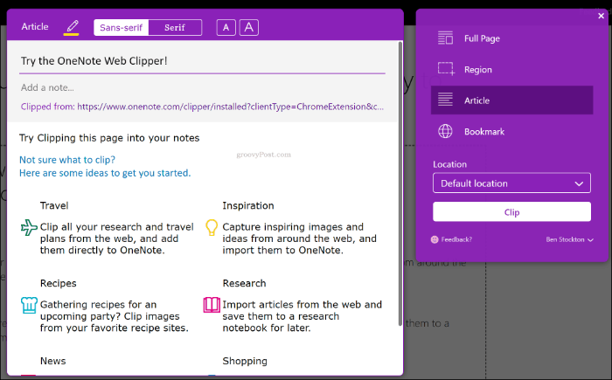Switch font to Serif
612x380 pixels.
point(175,28)
